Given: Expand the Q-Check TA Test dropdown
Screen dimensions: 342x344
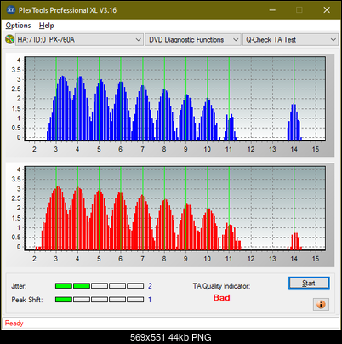Looking at the screenshot, I should (x=291, y=40).
